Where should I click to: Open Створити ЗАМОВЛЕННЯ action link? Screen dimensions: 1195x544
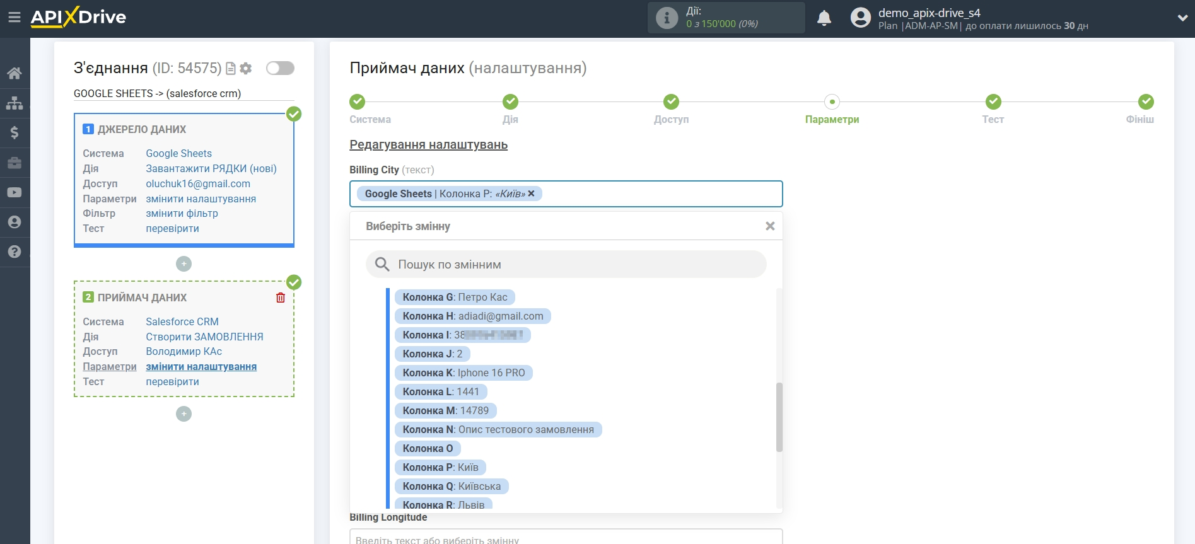tap(204, 337)
